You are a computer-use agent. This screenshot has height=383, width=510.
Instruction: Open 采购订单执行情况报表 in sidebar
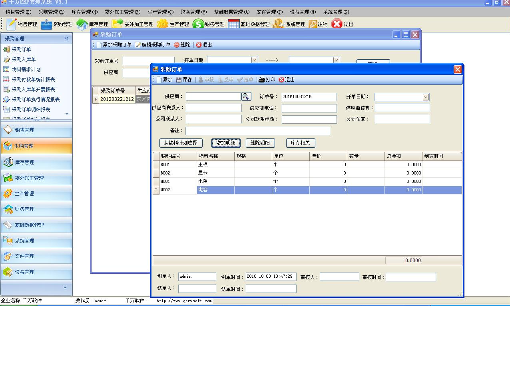click(x=36, y=99)
